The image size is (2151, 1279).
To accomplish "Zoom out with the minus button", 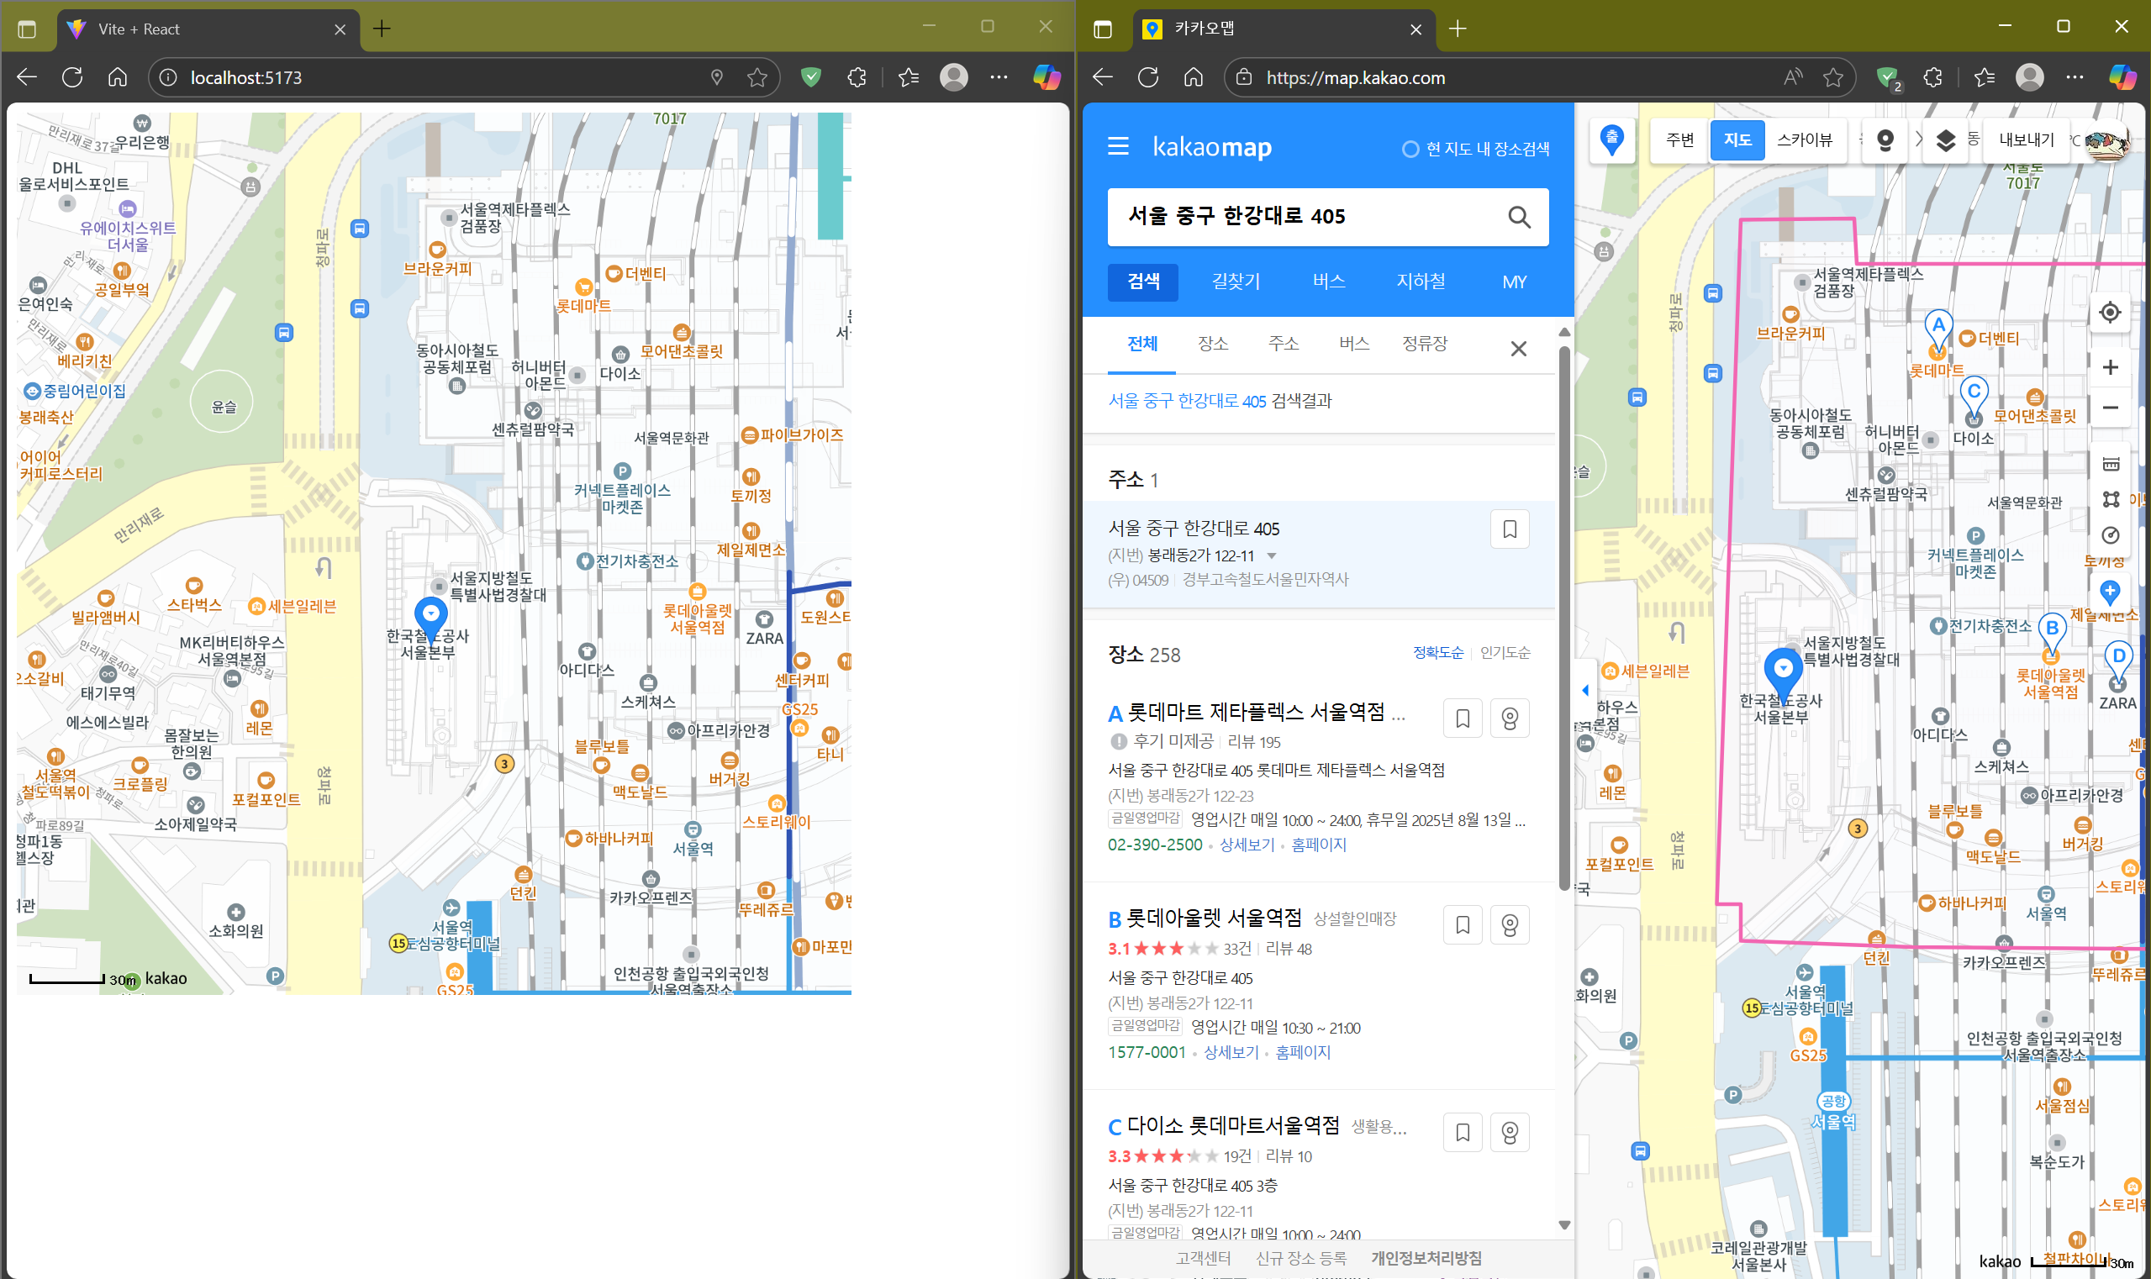I will [2109, 408].
